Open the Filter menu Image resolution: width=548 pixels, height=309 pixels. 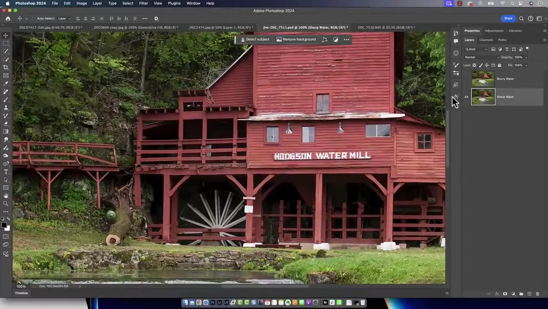click(143, 3)
